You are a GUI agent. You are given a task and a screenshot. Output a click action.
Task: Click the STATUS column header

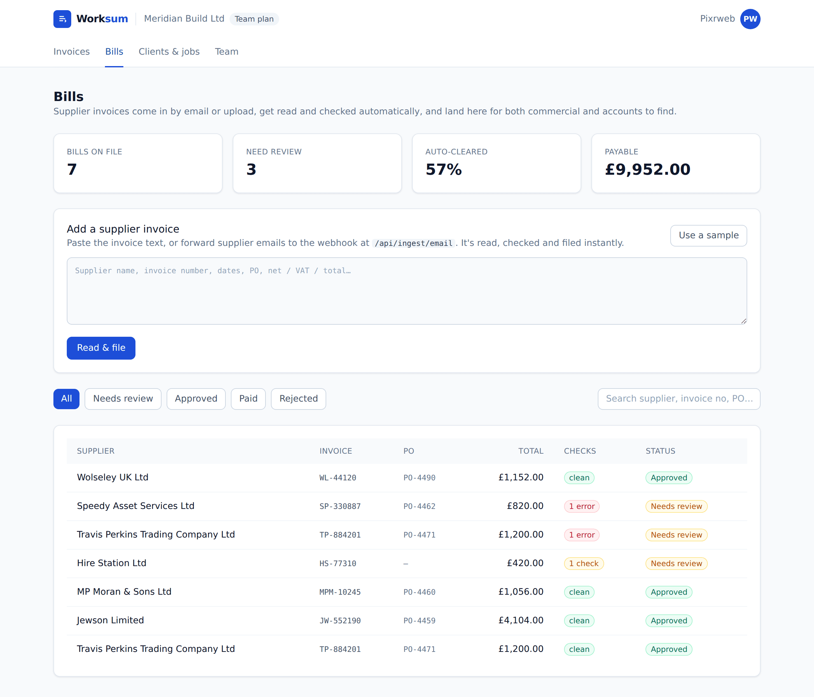tap(660, 451)
